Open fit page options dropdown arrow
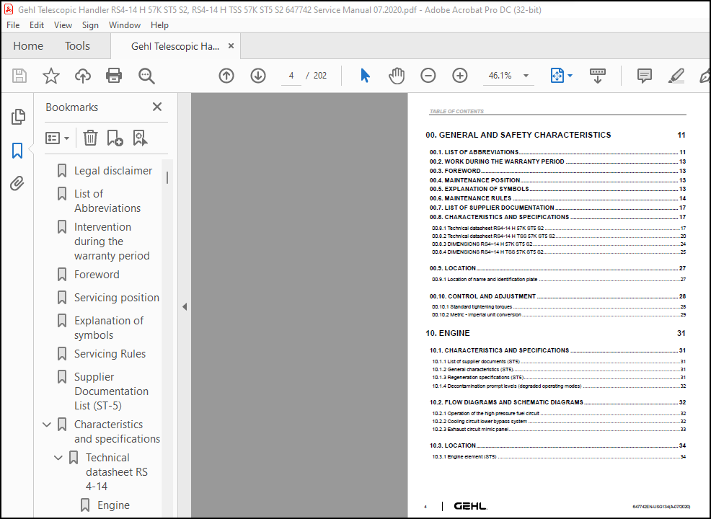The width and height of the screenshot is (711, 519). tap(570, 76)
